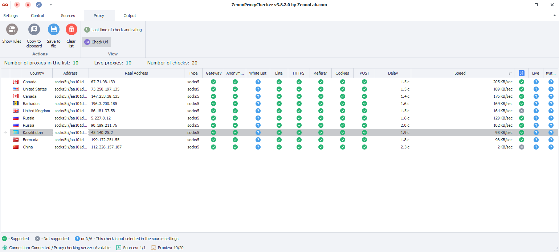Open the quick access toolbar dropdown arrow
This screenshot has width=559, height=252.
(x=50, y=5)
